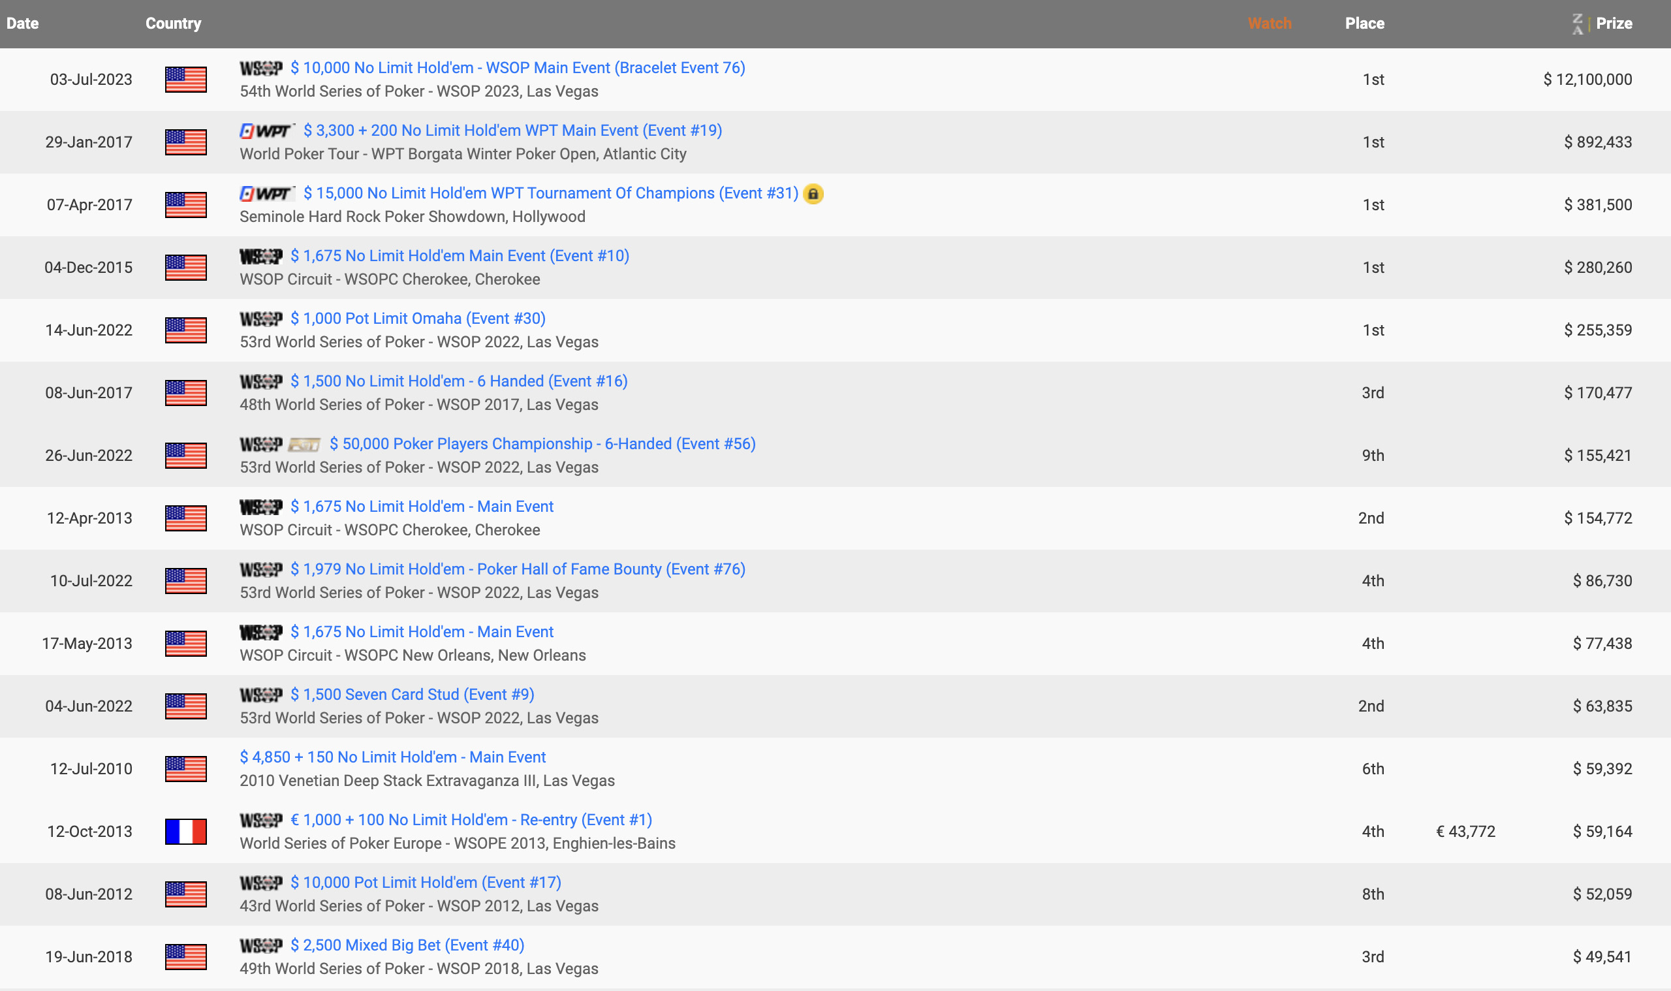Click the orange Watch column header
The height and width of the screenshot is (991, 1671).
click(1269, 24)
